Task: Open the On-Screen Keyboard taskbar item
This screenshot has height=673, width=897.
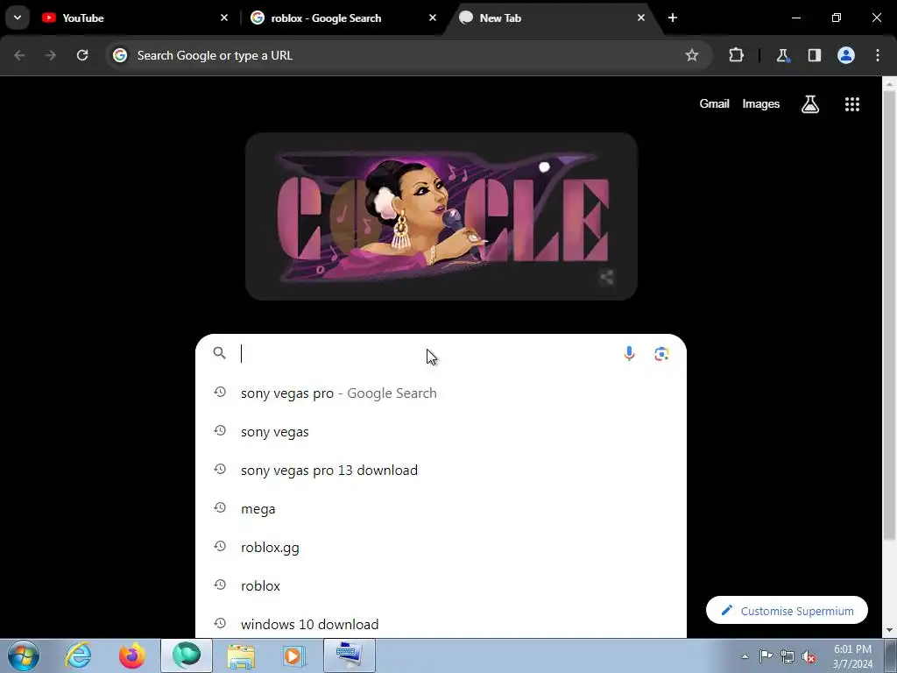Action: click(350, 655)
